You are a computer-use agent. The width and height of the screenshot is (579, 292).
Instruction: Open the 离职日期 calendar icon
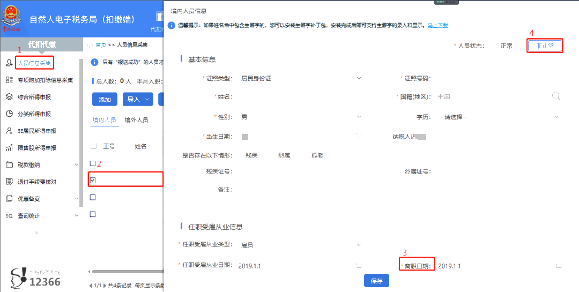coord(559,265)
